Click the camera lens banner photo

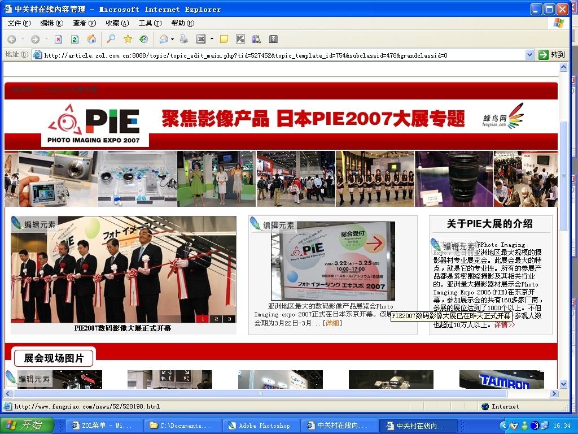[x=454, y=179]
